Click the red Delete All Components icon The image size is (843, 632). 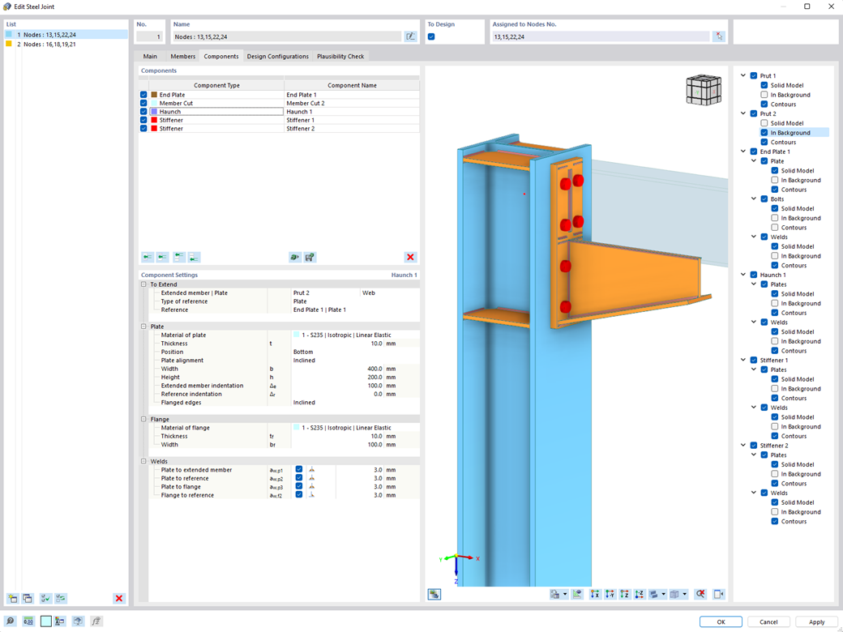click(410, 257)
